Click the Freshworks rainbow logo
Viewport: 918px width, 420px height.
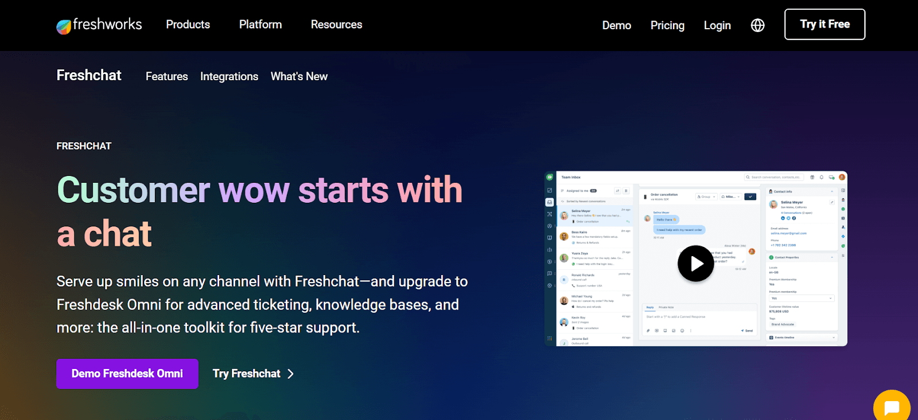click(64, 26)
